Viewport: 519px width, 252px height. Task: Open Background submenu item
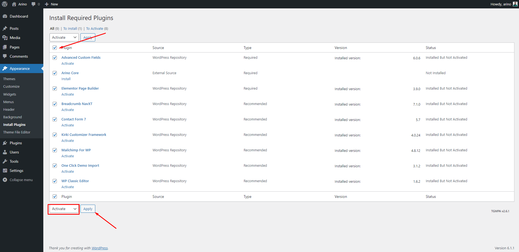(12, 117)
